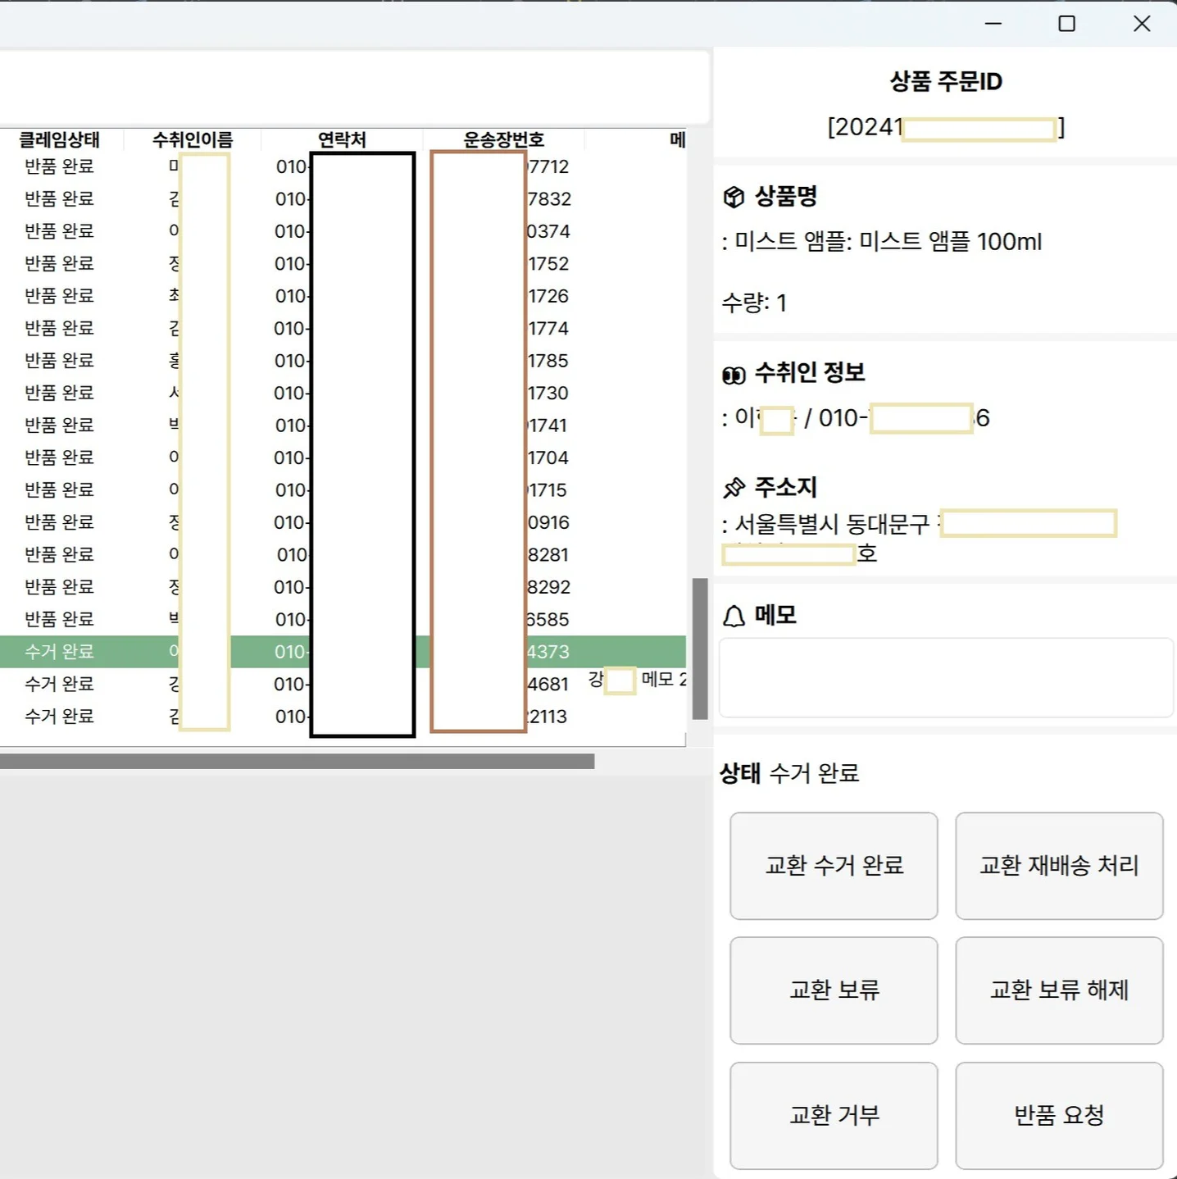Click inside the 메모 text box
1177x1179 pixels.
coord(946,677)
